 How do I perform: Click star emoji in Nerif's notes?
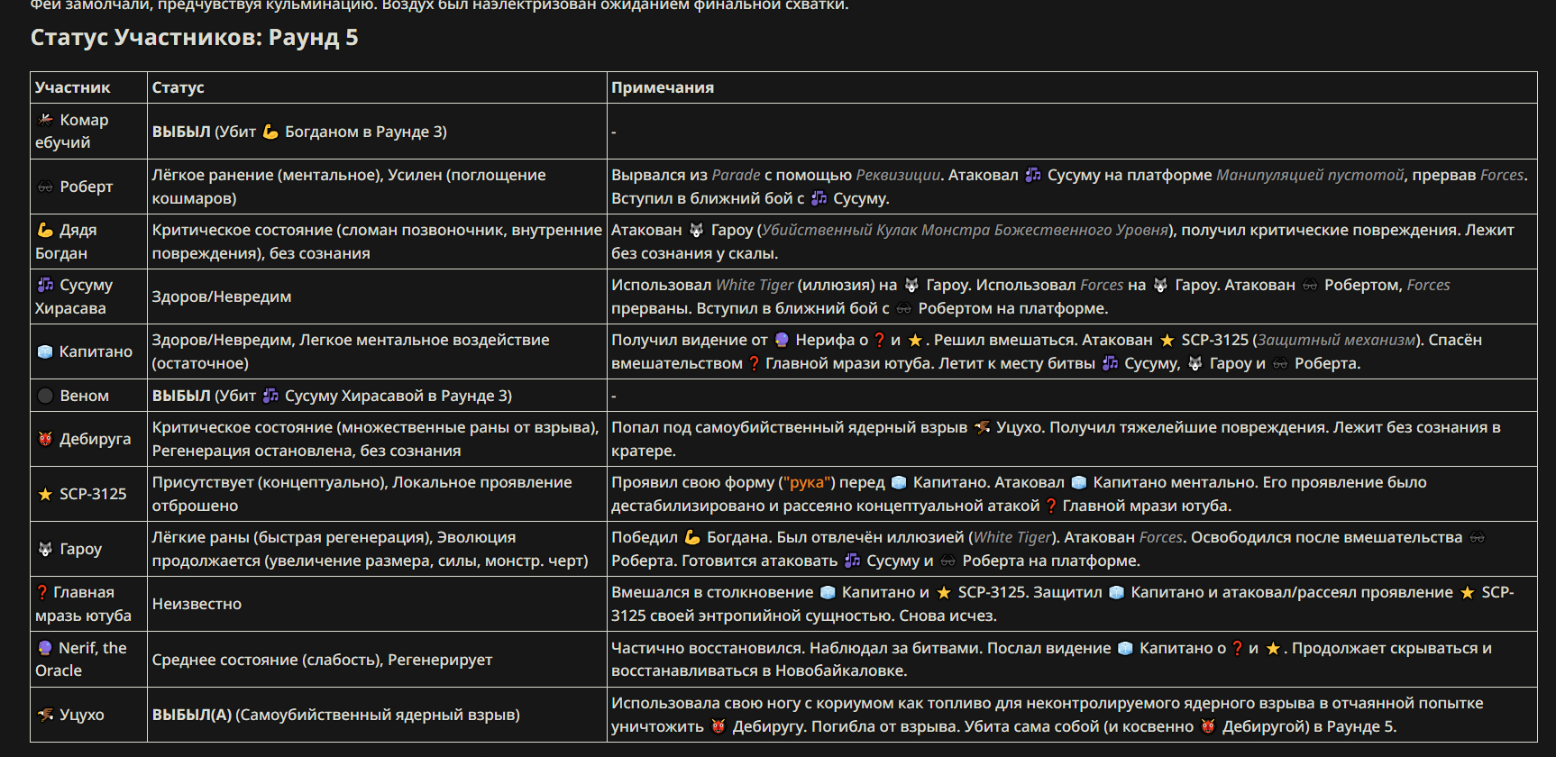tap(1273, 648)
